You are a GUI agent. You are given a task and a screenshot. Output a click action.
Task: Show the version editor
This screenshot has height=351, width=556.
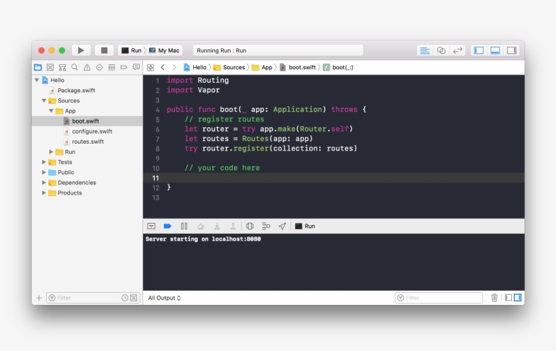pyautogui.click(x=458, y=50)
